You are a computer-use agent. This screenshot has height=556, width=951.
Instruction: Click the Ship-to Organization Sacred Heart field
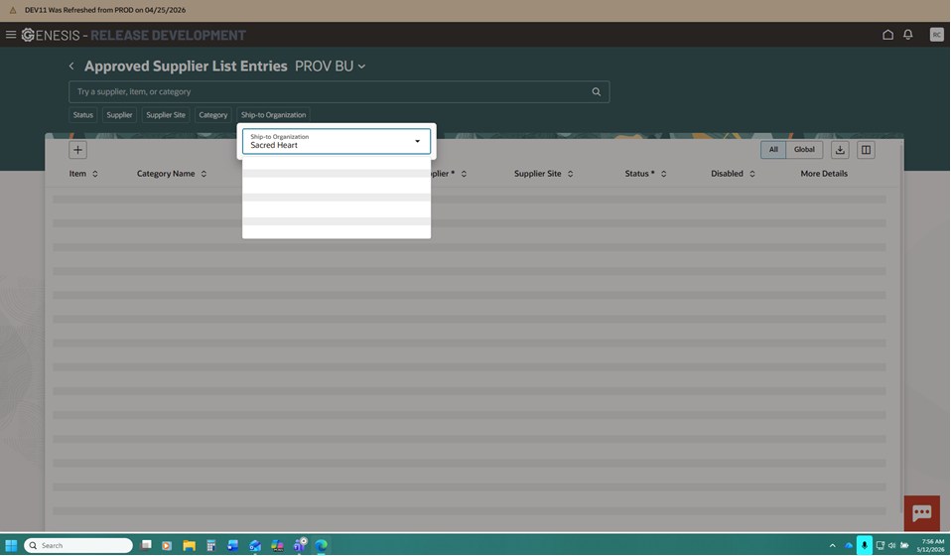click(x=337, y=141)
